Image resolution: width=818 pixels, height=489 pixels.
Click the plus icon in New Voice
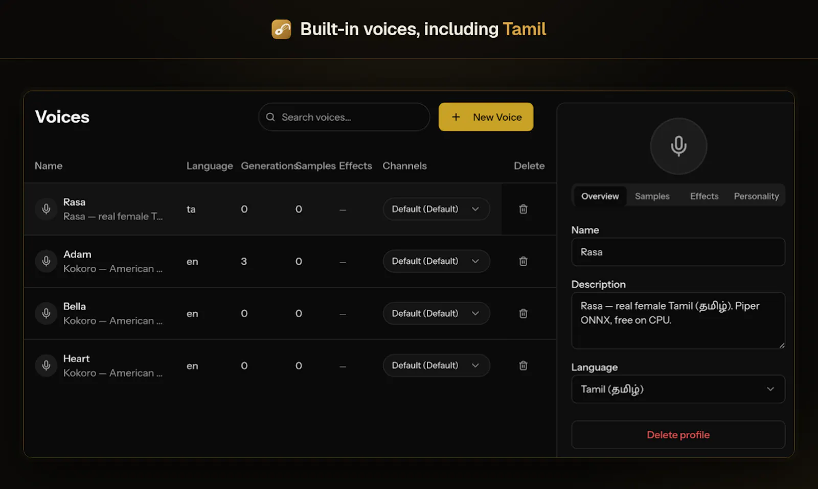click(456, 117)
